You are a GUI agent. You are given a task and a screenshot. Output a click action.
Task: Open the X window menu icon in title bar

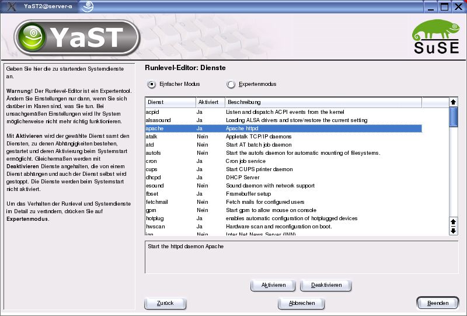pyautogui.click(x=11, y=6)
